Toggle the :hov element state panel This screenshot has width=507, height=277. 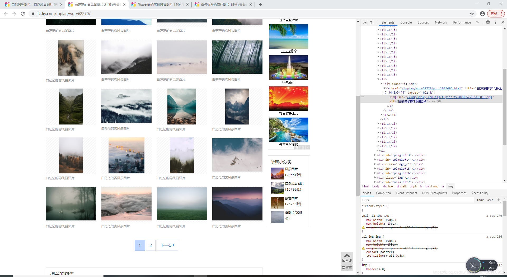point(480,200)
